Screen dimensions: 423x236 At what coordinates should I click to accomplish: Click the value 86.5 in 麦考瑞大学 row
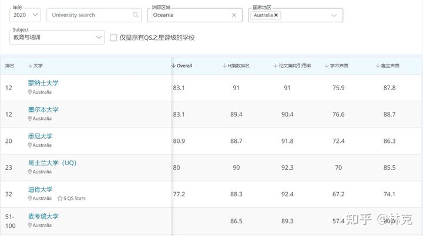pos(236,221)
